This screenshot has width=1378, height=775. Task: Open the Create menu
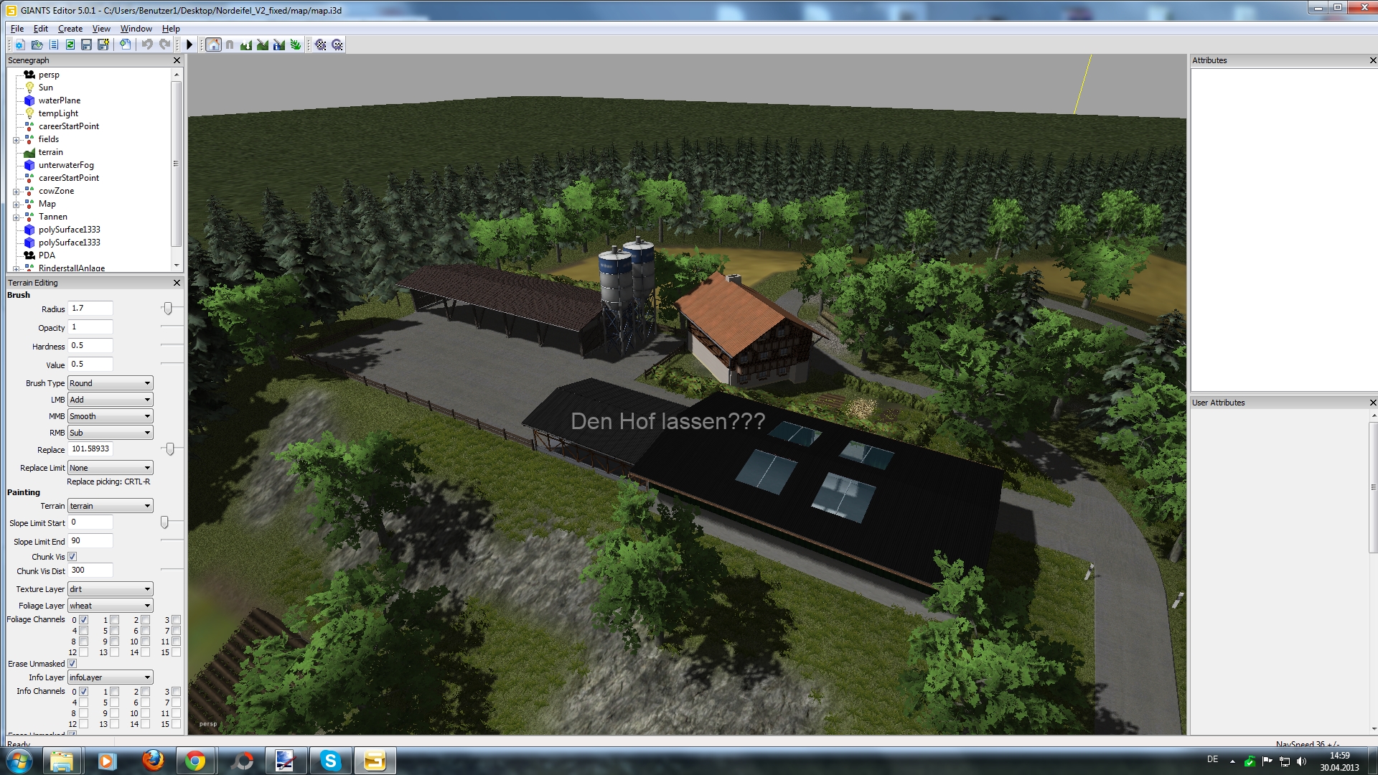pyautogui.click(x=70, y=29)
